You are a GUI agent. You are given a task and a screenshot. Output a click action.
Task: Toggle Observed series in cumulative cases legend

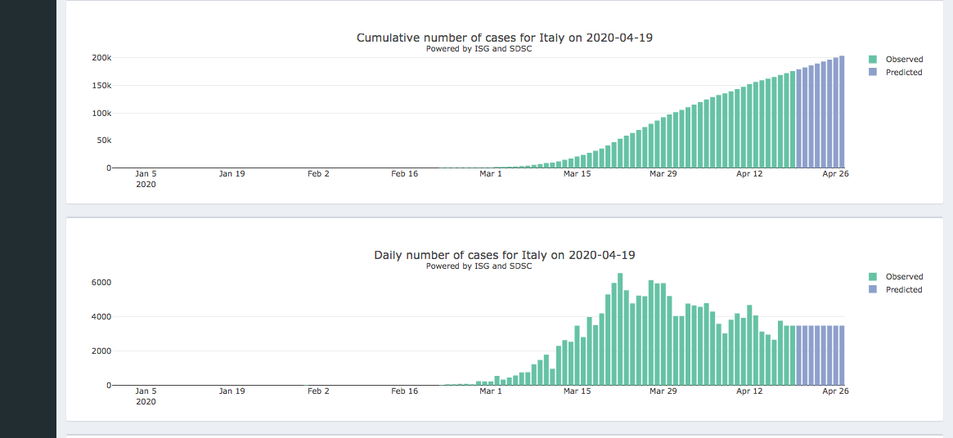903,60
